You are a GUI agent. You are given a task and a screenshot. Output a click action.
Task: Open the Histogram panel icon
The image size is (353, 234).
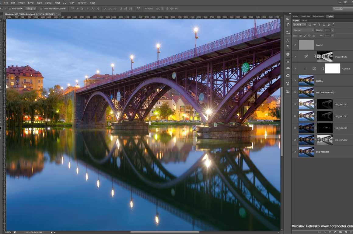(x=288, y=68)
